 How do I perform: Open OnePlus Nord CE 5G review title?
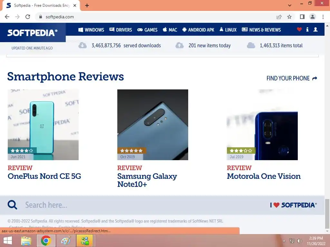tap(44, 176)
